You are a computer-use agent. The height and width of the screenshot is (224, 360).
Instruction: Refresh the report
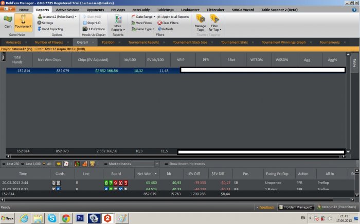coord(165,29)
